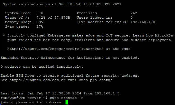Click the 'Enable ESM Apps' message line
Image resolution: width=175 pixels, height=105 pixels.
pos(70,75)
